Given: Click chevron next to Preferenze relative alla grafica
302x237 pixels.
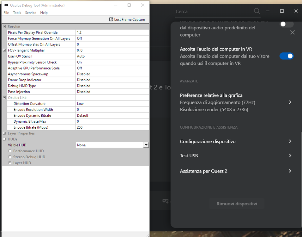Looking at the screenshot, I should coord(290,102).
